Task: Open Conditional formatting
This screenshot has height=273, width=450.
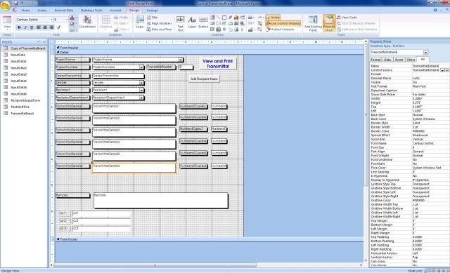Action: 87,22
